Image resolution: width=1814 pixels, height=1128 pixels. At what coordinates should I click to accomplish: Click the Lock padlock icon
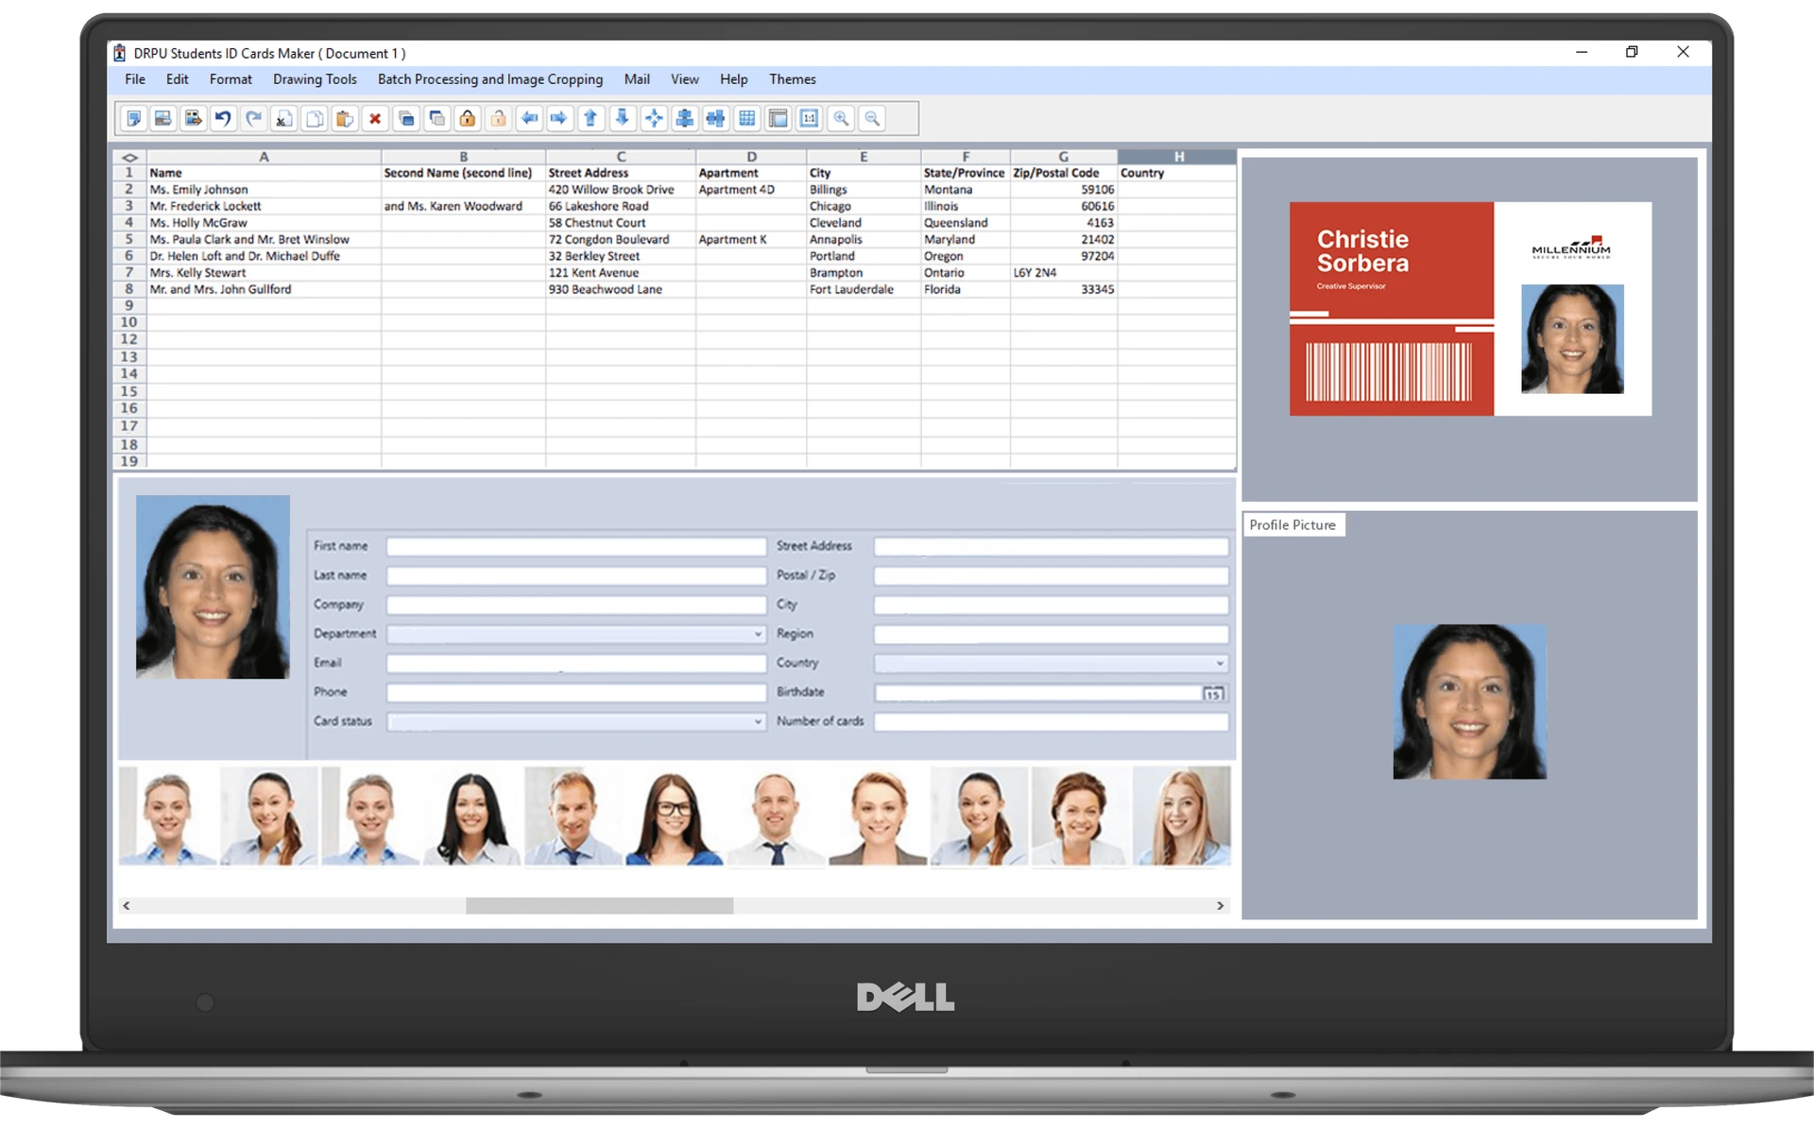pos(468,118)
